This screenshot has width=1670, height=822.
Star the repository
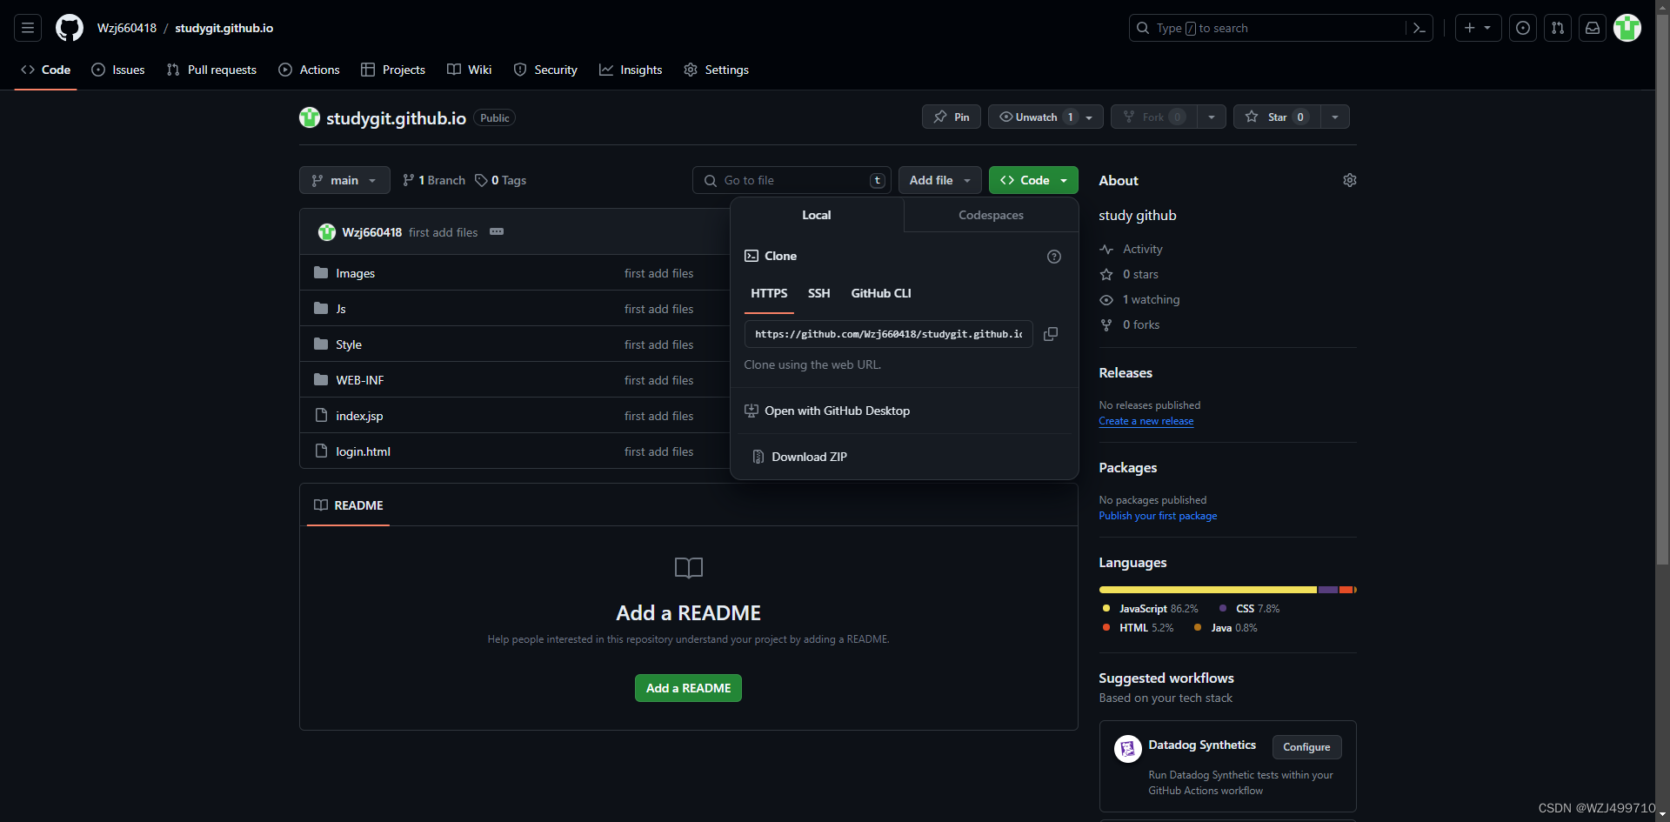coord(1277,117)
